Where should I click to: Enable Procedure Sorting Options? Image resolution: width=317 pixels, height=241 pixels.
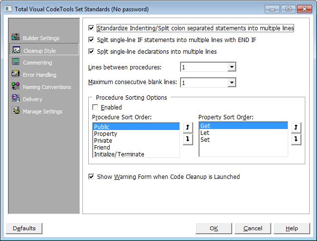(x=96, y=107)
